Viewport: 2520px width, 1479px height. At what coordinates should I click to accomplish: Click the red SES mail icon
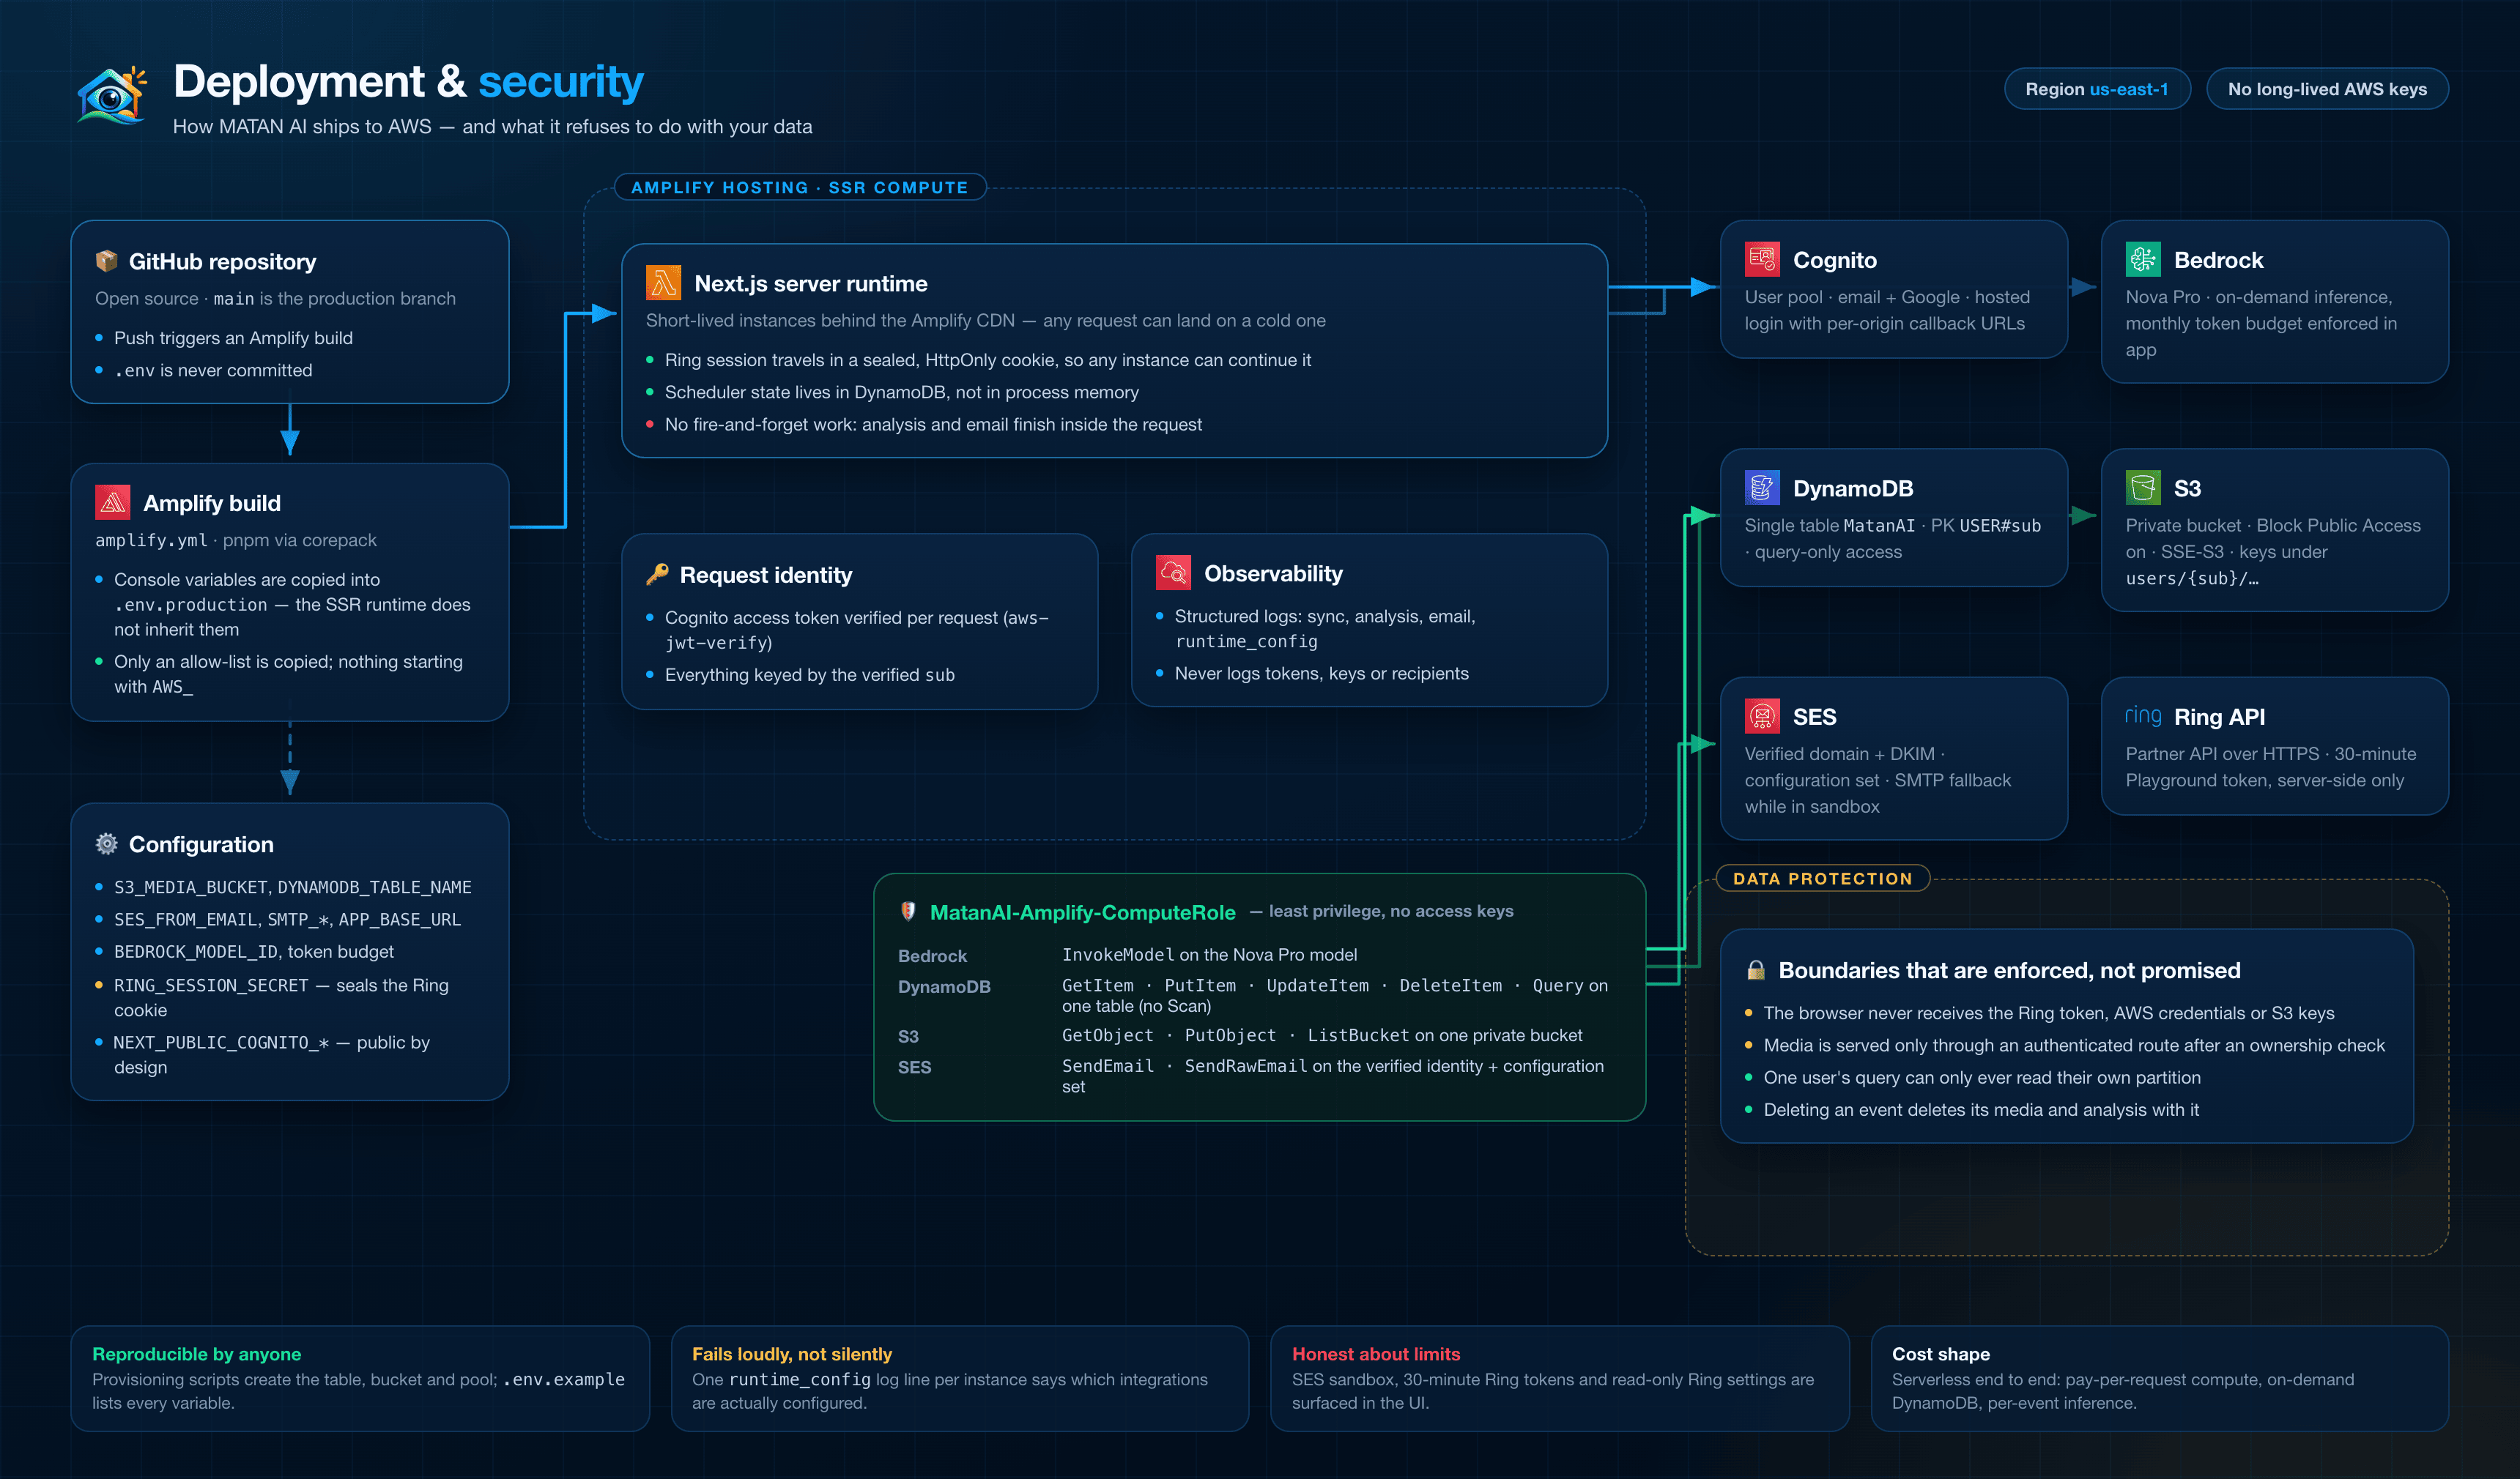tap(1762, 715)
